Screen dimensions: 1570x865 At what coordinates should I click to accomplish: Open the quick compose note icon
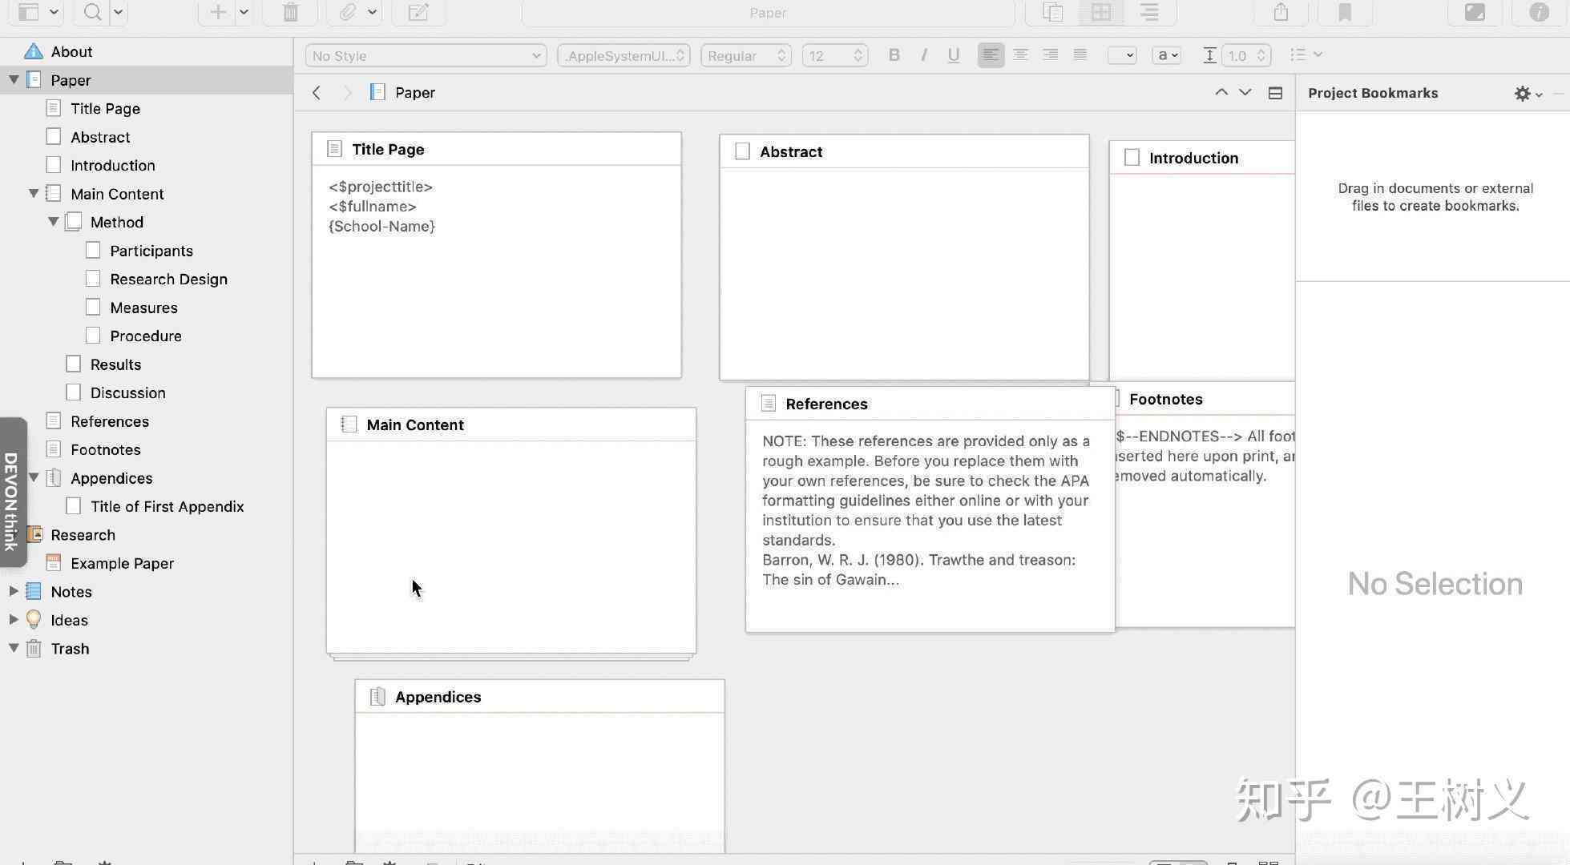click(x=418, y=12)
